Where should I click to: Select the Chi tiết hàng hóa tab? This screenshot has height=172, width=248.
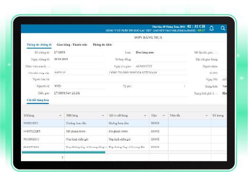tap(38, 100)
